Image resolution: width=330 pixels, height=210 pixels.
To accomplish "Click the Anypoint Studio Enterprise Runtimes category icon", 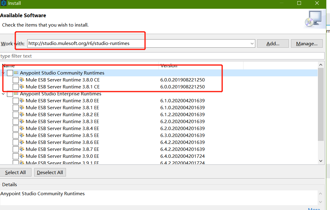I will point(16,94).
